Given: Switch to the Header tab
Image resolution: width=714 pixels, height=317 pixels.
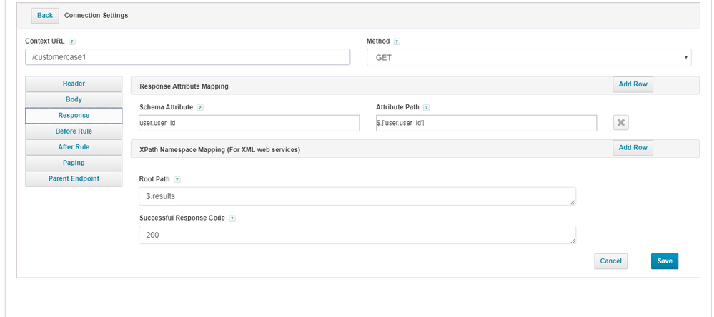Looking at the screenshot, I should click(x=74, y=84).
